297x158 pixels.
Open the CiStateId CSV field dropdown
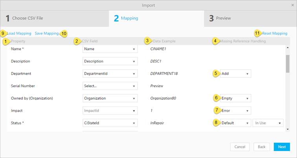tap(110, 123)
